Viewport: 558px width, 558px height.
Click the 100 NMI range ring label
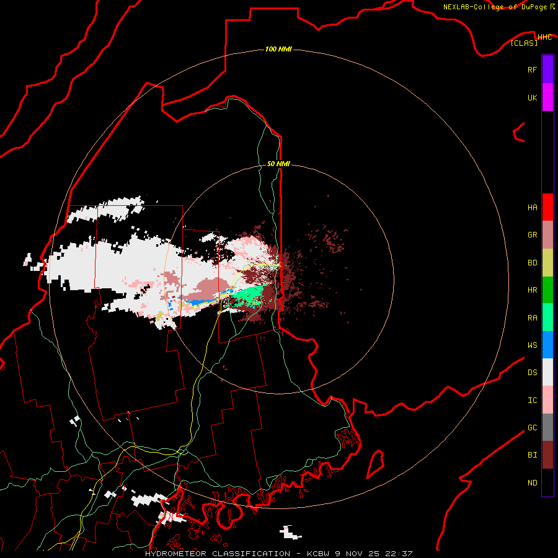[x=278, y=49]
